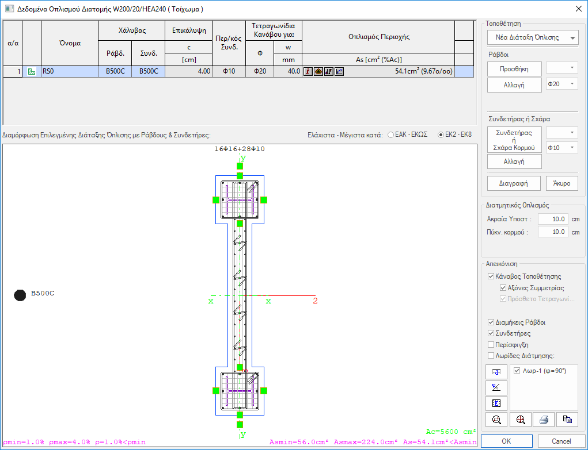Screen dimensions: 588x450
Task: Click the shear strip angle φ icon
Action: pyautogui.click(x=496, y=387)
